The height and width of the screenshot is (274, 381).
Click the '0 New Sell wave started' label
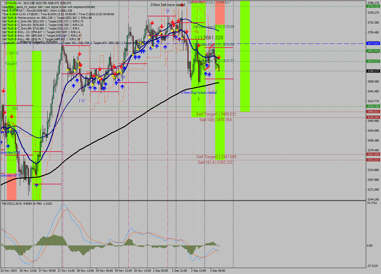(168, 5)
